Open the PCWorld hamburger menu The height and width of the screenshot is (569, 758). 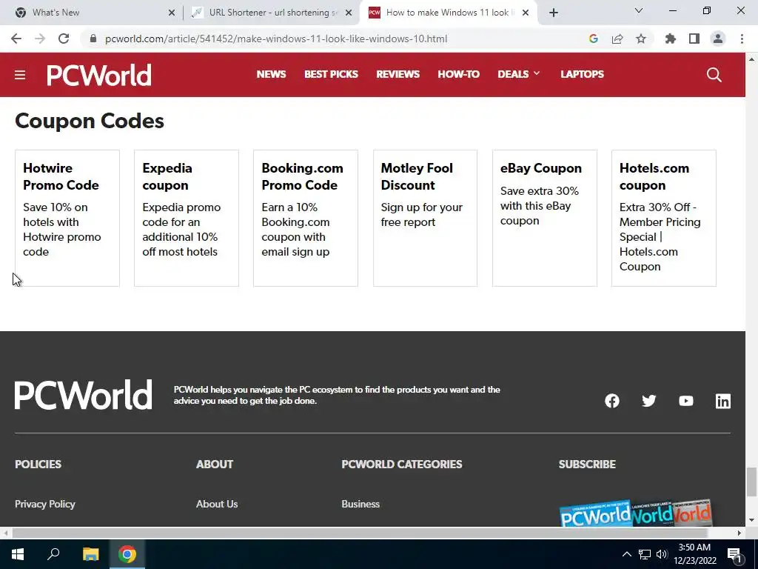pyautogui.click(x=20, y=75)
